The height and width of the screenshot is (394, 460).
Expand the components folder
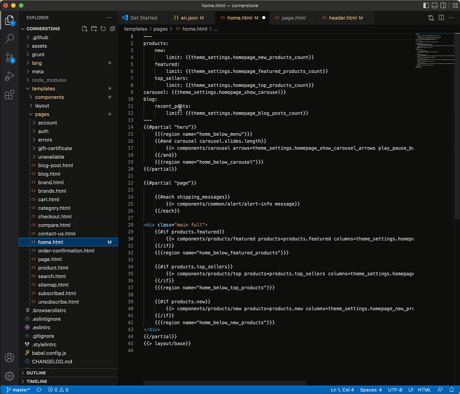tap(49, 97)
